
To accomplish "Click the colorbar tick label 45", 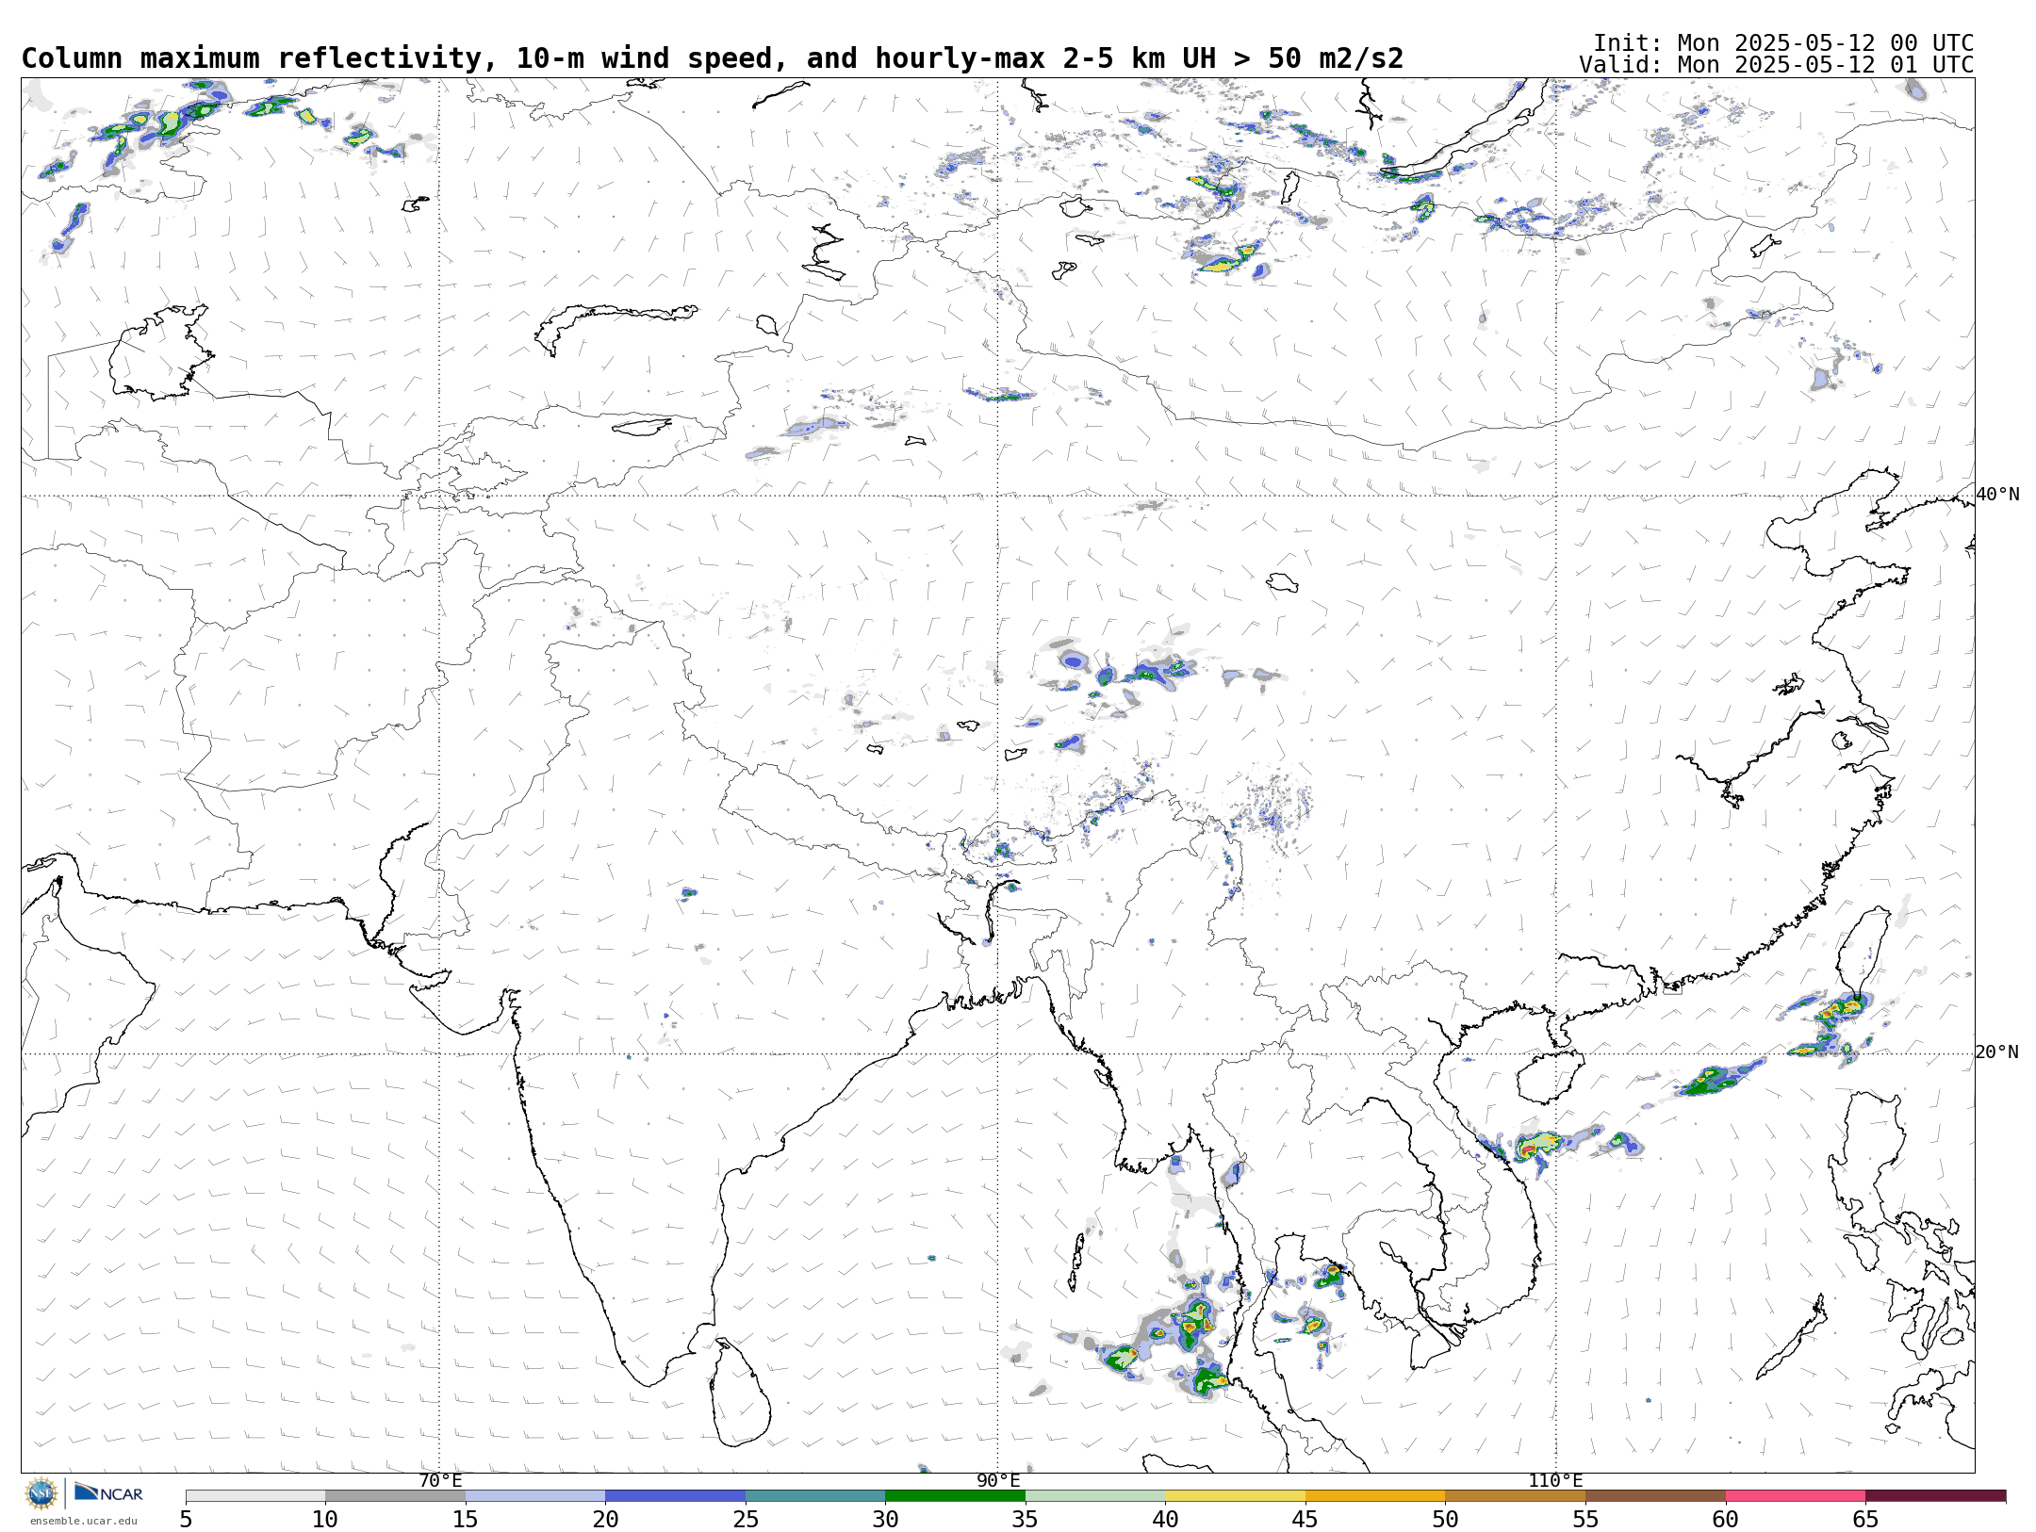I will pyautogui.click(x=1305, y=1520).
